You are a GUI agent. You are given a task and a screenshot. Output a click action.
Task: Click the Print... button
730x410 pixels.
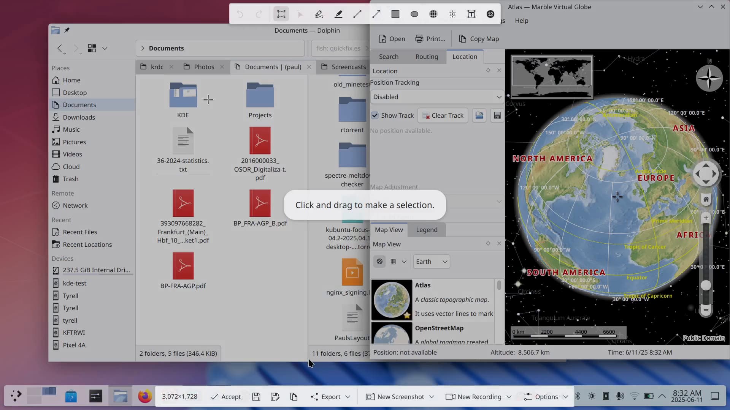click(x=430, y=39)
